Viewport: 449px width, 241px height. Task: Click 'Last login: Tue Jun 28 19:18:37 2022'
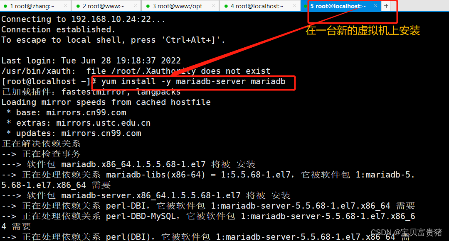91,61
